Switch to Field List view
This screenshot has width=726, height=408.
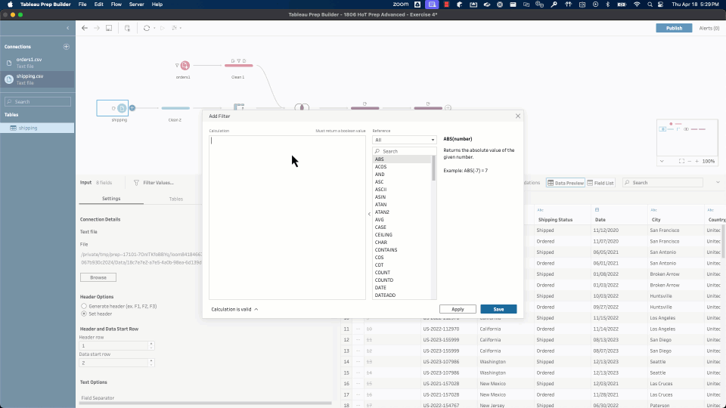coord(600,183)
